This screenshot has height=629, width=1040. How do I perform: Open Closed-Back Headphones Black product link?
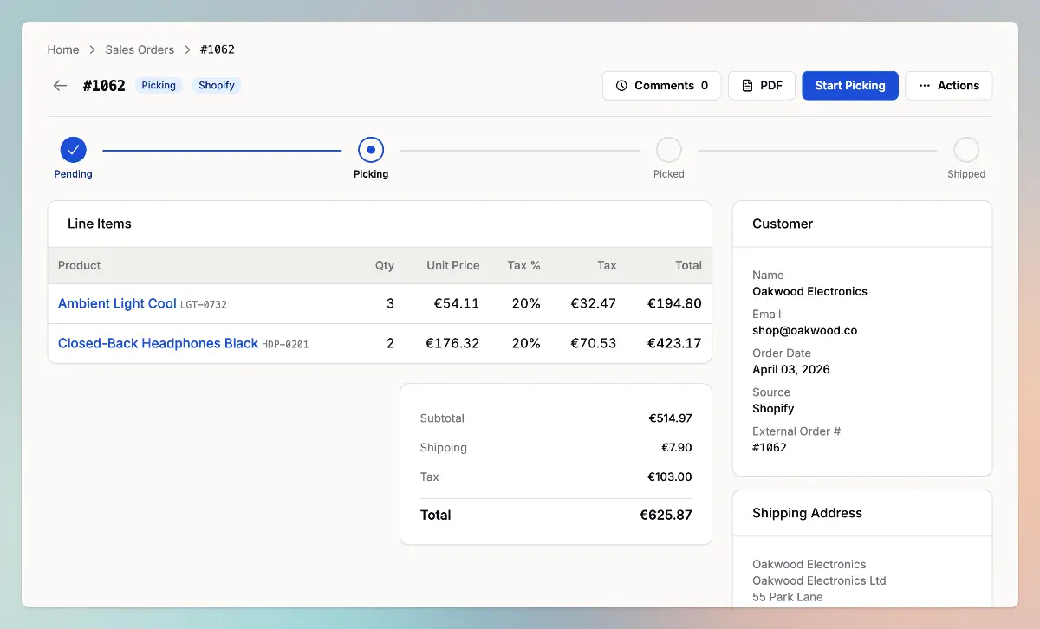[x=158, y=343]
